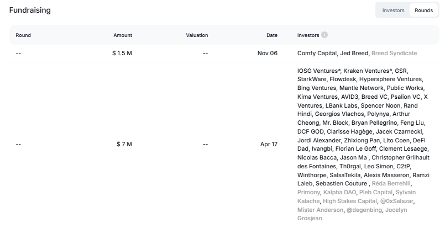Click the Apr 17 date

269,144
